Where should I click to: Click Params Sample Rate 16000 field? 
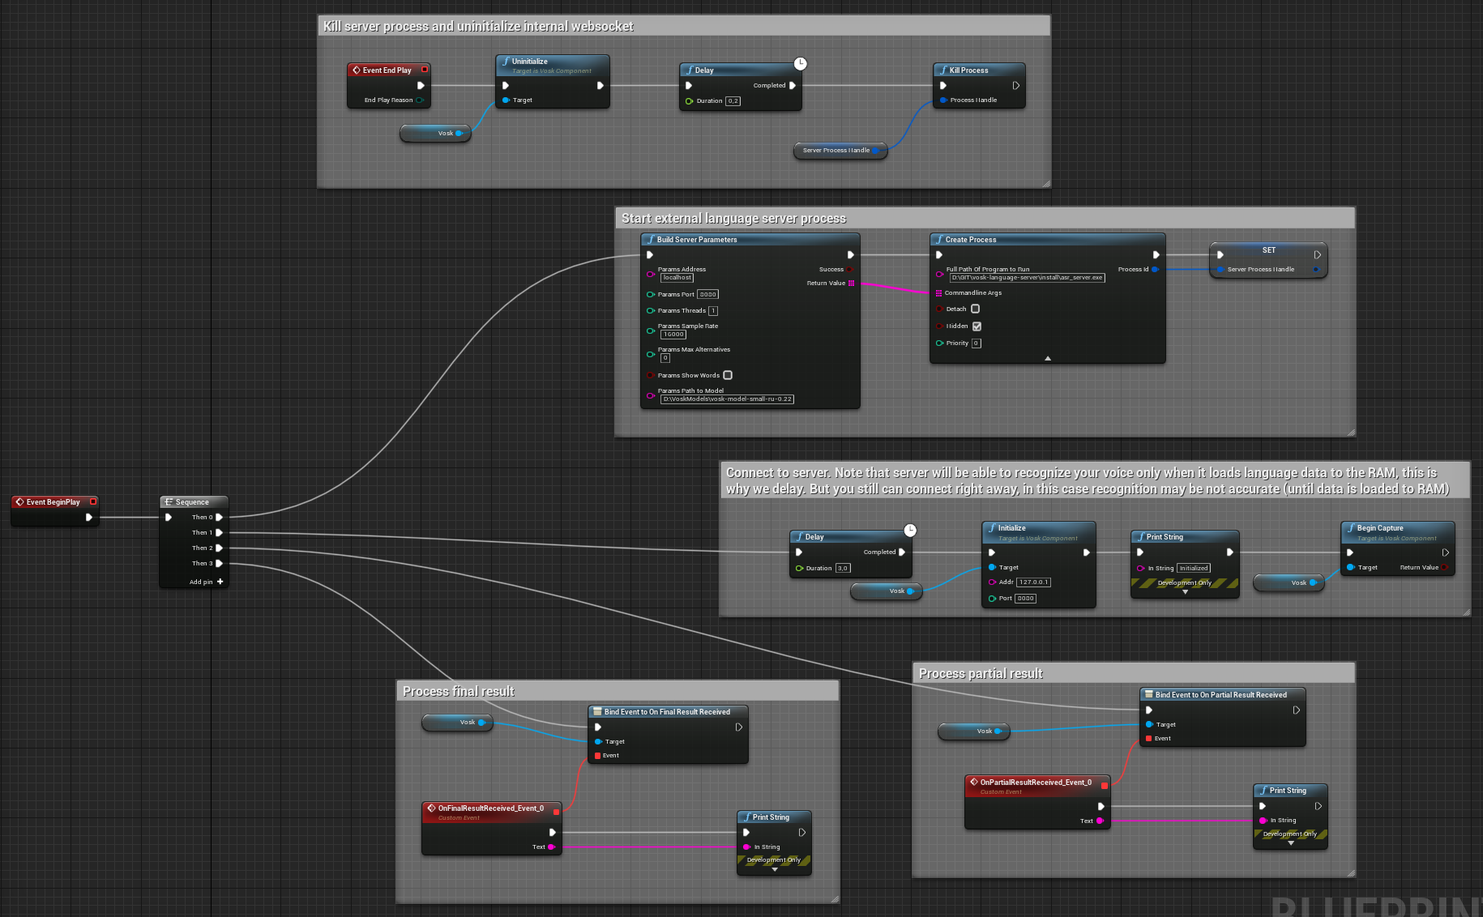click(673, 335)
